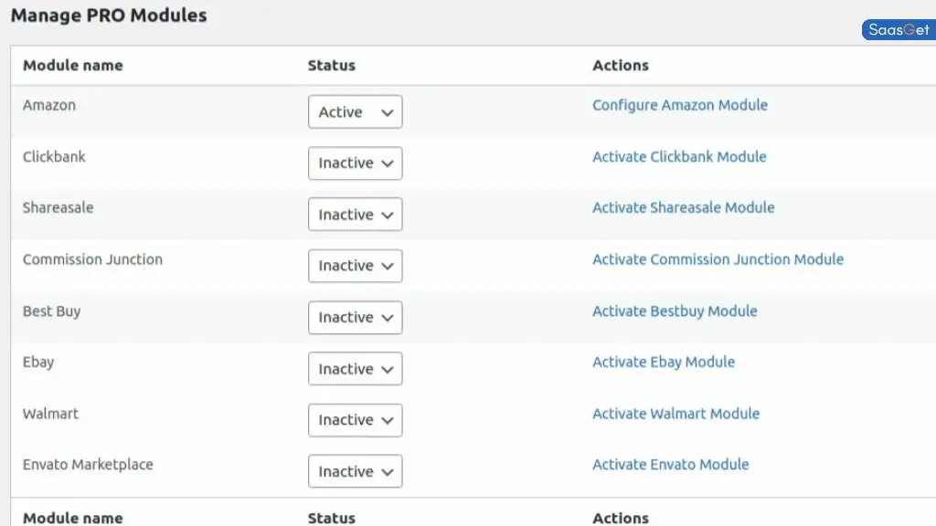The height and width of the screenshot is (526, 936).
Task: Open the Walmart status dropdown
Action: (356, 420)
